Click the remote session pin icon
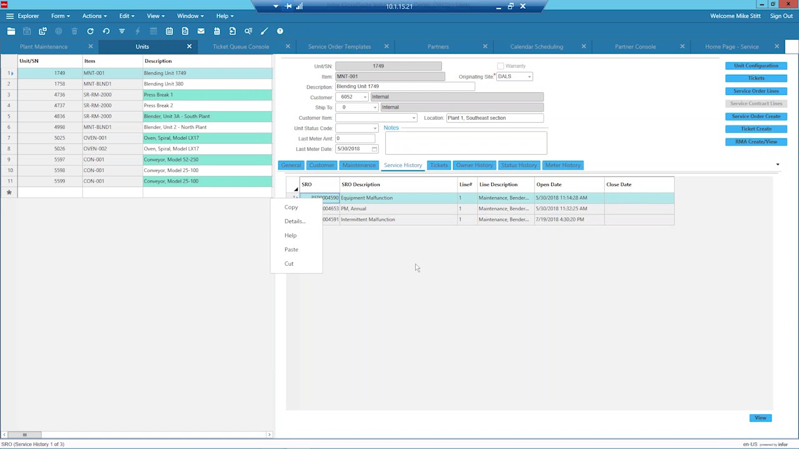 point(288,6)
